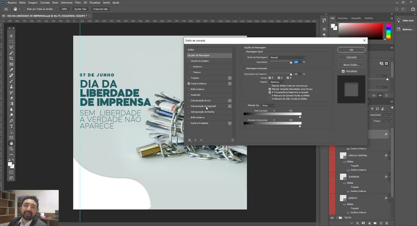Select the Crop tool
Image resolution: width=417 pixels, height=226 pixels.
(x=11, y=59)
